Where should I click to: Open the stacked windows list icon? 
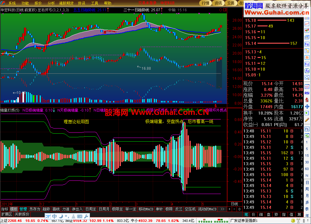(307, 37)
